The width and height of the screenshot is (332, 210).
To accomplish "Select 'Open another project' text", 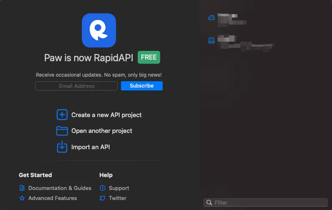I will 102,131.
